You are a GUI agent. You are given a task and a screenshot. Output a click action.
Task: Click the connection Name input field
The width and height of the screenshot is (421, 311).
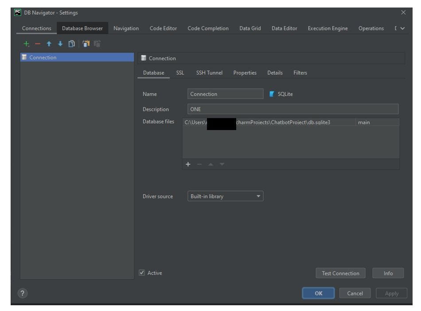(226, 94)
